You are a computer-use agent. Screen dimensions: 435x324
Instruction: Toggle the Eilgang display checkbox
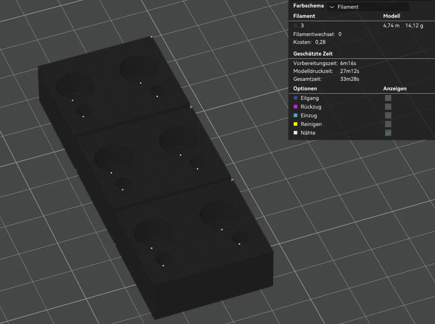[x=388, y=98]
